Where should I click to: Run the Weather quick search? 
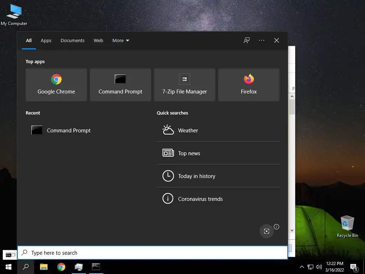[x=218, y=130]
